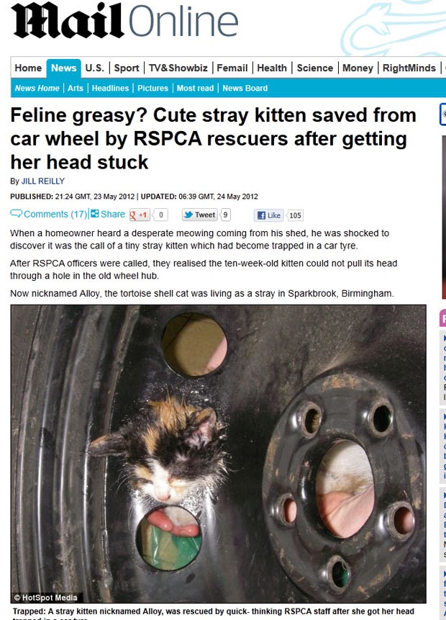
Task: Open the Comments (17) link
Action: pyautogui.click(x=55, y=214)
